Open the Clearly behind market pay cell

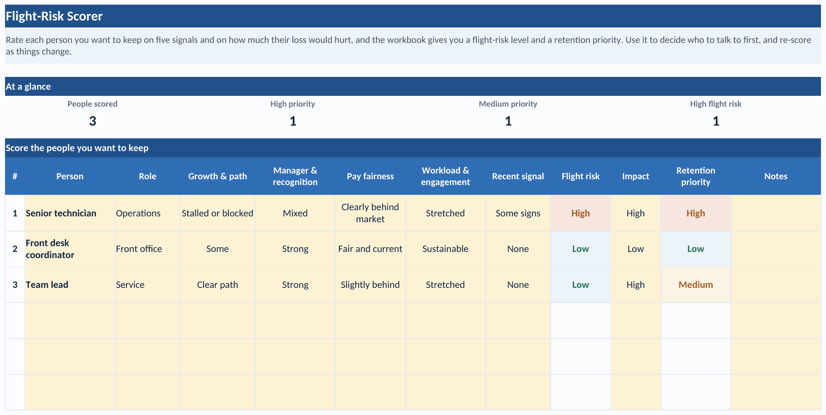point(370,213)
